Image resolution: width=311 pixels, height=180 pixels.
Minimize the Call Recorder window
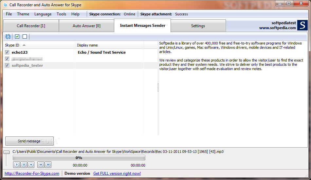coord(280,3)
